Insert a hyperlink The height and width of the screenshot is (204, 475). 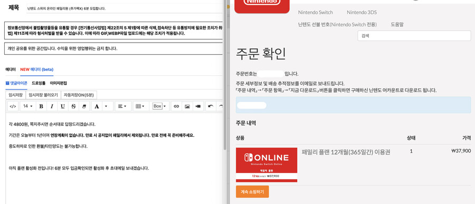(x=176, y=106)
